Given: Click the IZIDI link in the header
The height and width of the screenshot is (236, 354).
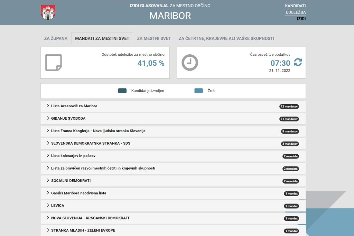Looking at the screenshot, I should 301,19.
